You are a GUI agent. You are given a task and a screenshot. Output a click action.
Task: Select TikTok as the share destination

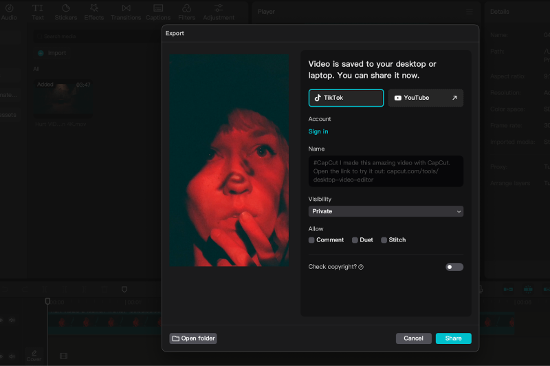coord(346,98)
